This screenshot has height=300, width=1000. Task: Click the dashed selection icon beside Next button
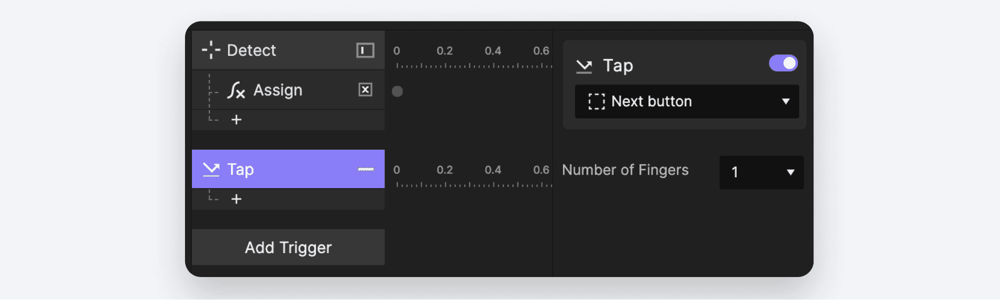click(596, 101)
